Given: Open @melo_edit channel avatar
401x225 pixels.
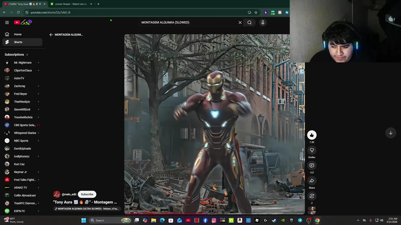Looking at the screenshot, I should [57, 194].
